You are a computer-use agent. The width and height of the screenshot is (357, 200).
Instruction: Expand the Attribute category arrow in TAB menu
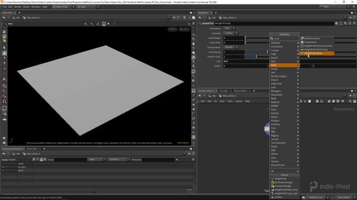tap(297, 43)
